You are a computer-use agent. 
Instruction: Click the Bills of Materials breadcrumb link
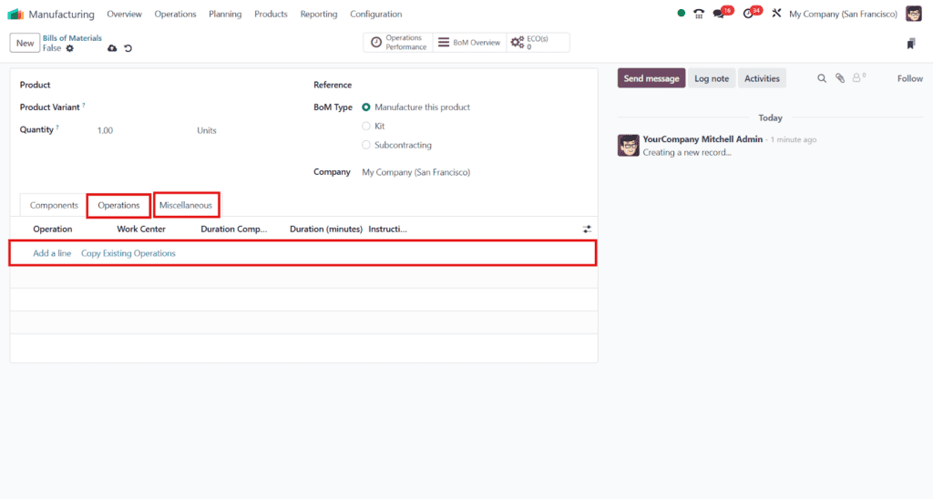[72, 38]
